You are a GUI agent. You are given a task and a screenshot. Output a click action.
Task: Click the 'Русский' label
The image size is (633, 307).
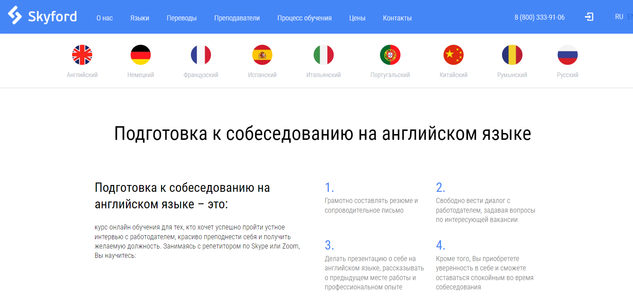(x=568, y=75)
